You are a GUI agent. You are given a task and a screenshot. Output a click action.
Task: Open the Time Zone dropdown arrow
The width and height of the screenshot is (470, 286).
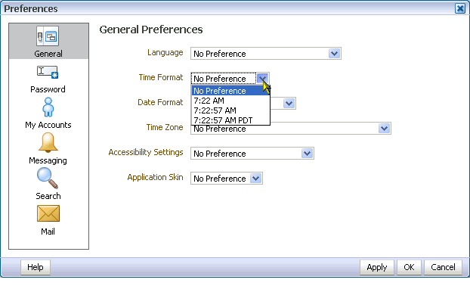(x=385, y=129)
